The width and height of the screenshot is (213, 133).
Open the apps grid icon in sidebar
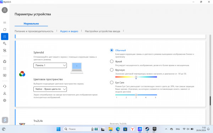click(5, 68)
